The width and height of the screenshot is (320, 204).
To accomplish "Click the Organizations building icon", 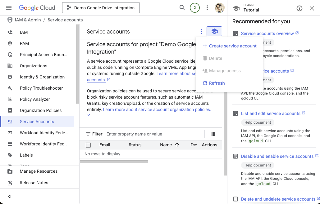I will pyautogui.click(x=10, y=66).
